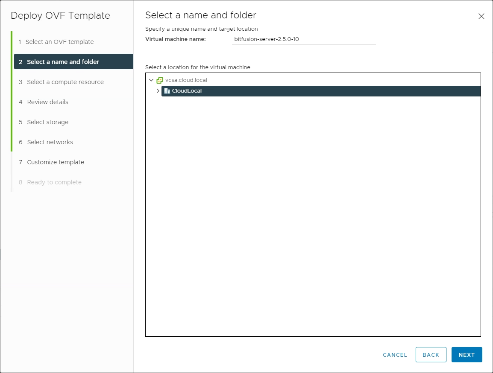Screen dimensions: 493x373
Task: Expand the CloudLocal datacenter node
Action: 158,91
